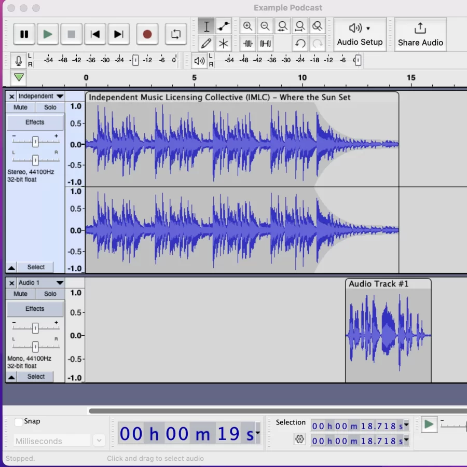Screen dimensions: 467x467
Task: Choose the Selection (I-beam) tool
Action: click(x=206, y=26)
